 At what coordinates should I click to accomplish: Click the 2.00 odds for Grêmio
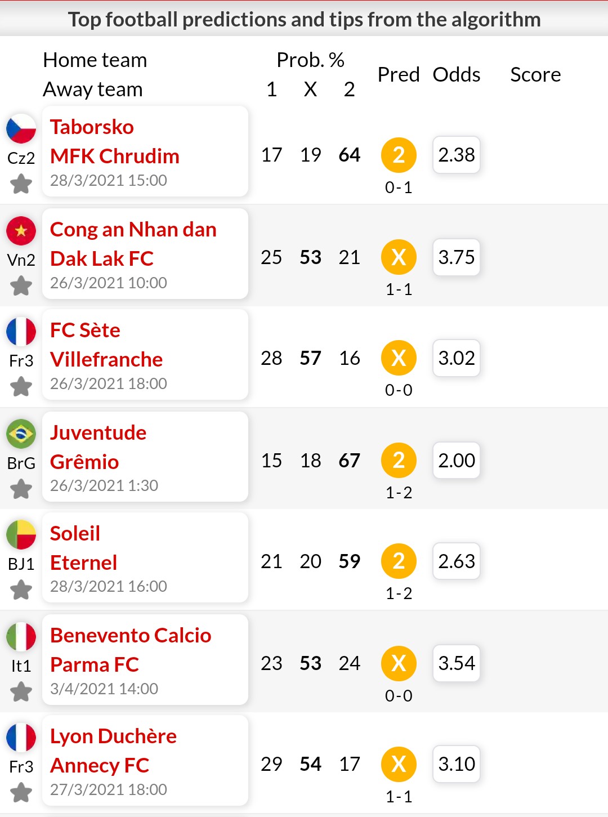click(457, 461)
